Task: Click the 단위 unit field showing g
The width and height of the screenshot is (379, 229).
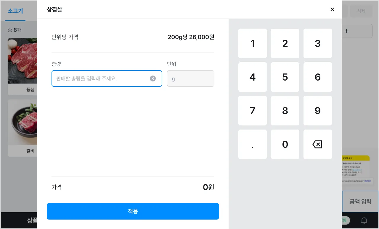Action: pyautogui.click(x=190, y=78)
